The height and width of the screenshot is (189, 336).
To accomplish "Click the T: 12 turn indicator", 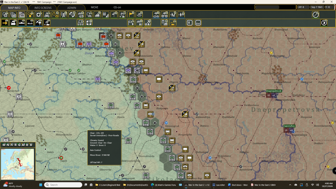I will tap(329, 7).
